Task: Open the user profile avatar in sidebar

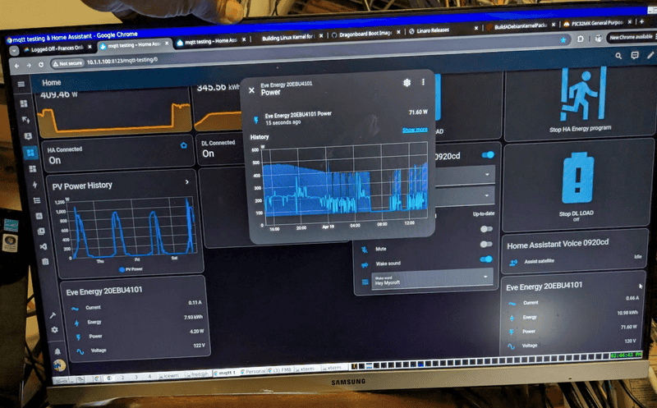Action: tap(59, 365)
